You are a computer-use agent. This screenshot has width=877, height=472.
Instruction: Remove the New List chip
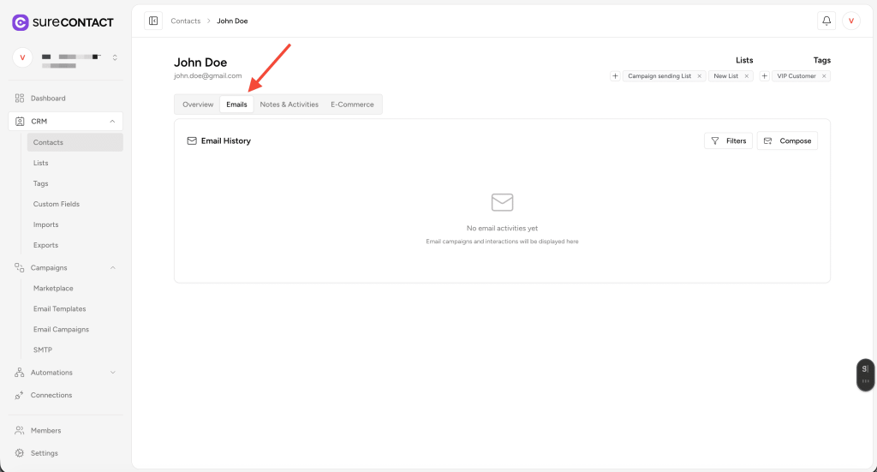click(747, 76)
